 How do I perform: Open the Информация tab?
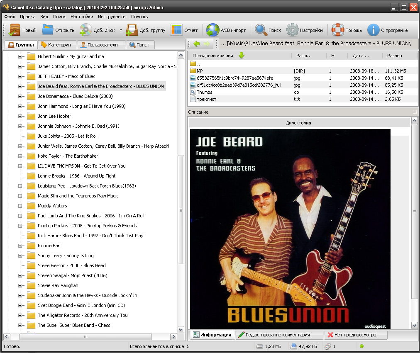pyautogui.click(x=212, y=335)
